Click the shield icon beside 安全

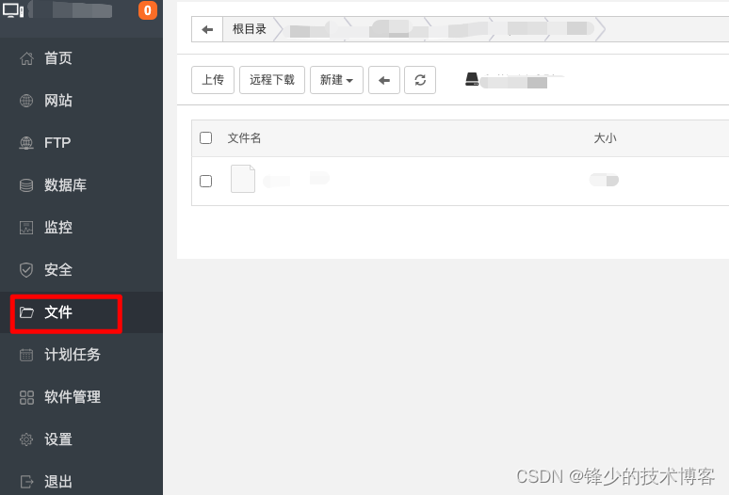coord(26,270)
